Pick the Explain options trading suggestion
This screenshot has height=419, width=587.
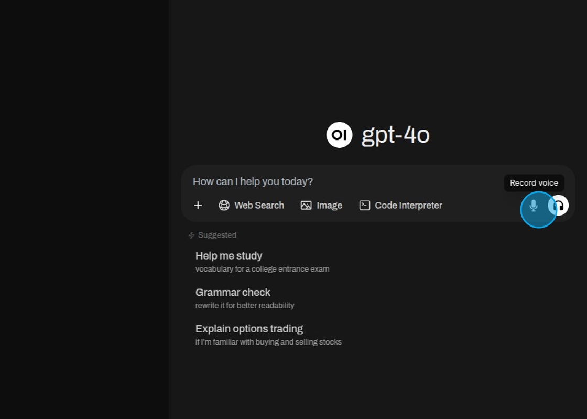click(249, 329)
